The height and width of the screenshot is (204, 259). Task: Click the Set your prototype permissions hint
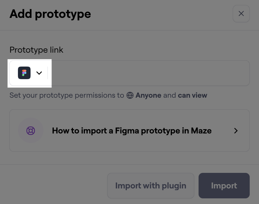coord(108,95)
